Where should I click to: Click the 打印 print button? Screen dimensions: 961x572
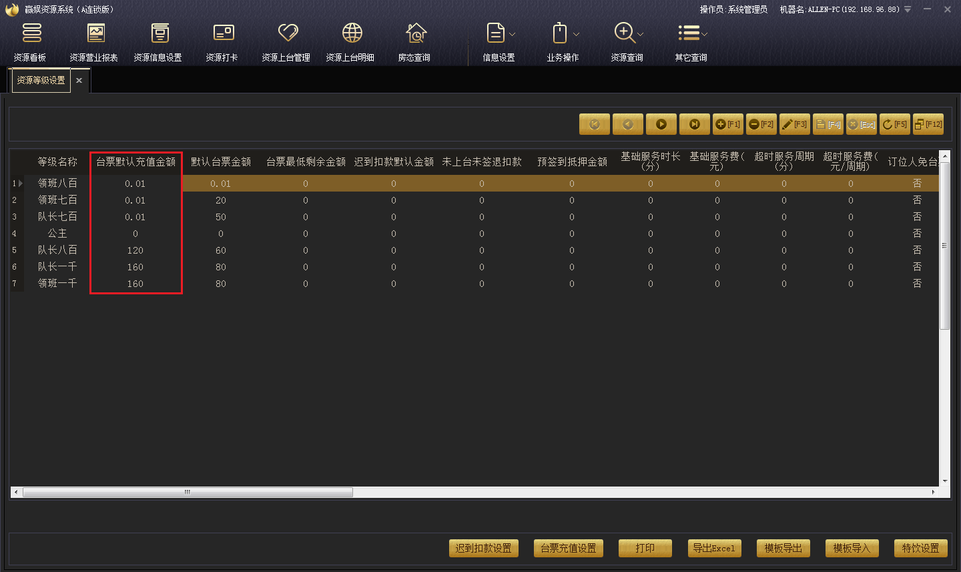645,548
